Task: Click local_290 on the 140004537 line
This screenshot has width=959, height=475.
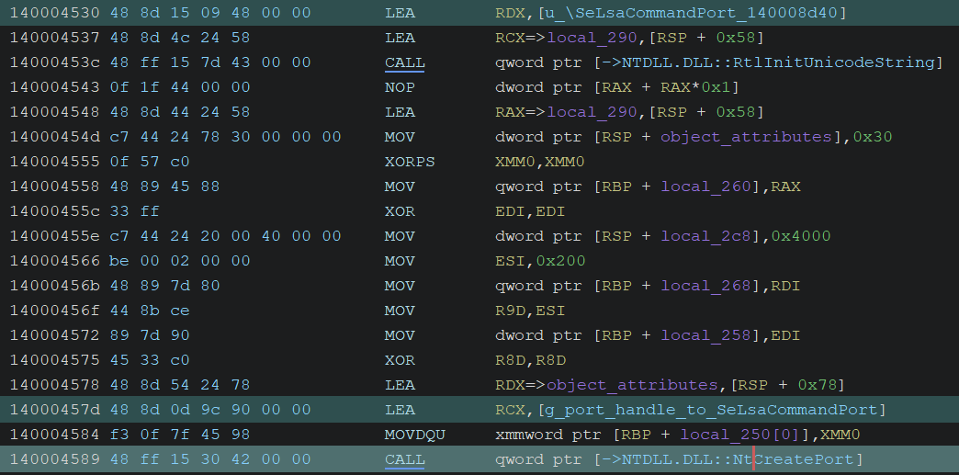Action: coord(592,38)
